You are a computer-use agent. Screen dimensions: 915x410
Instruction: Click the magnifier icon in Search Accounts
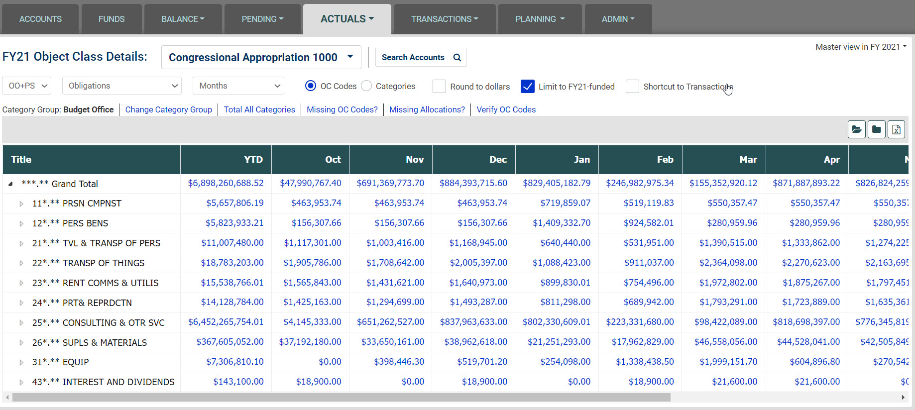(457, 57)
